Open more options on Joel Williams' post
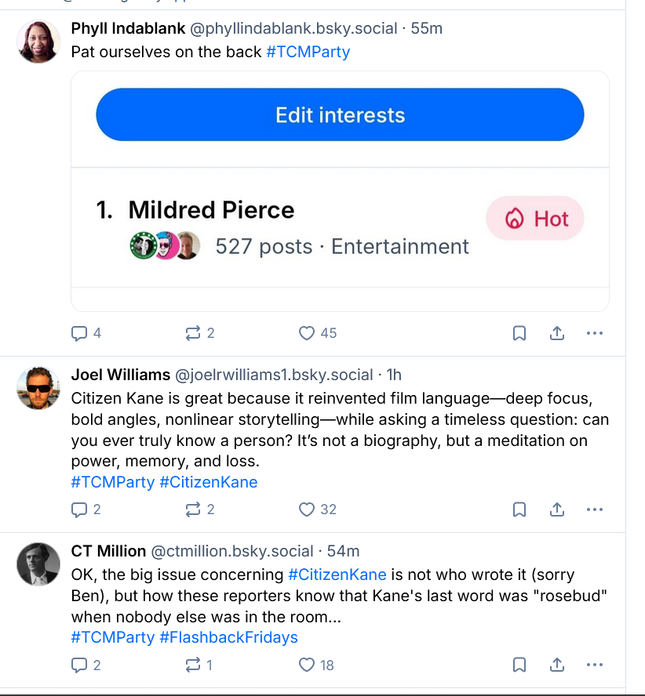Image resolution: width=645 pixels, height=696 pixels. (x=595, y=509)
